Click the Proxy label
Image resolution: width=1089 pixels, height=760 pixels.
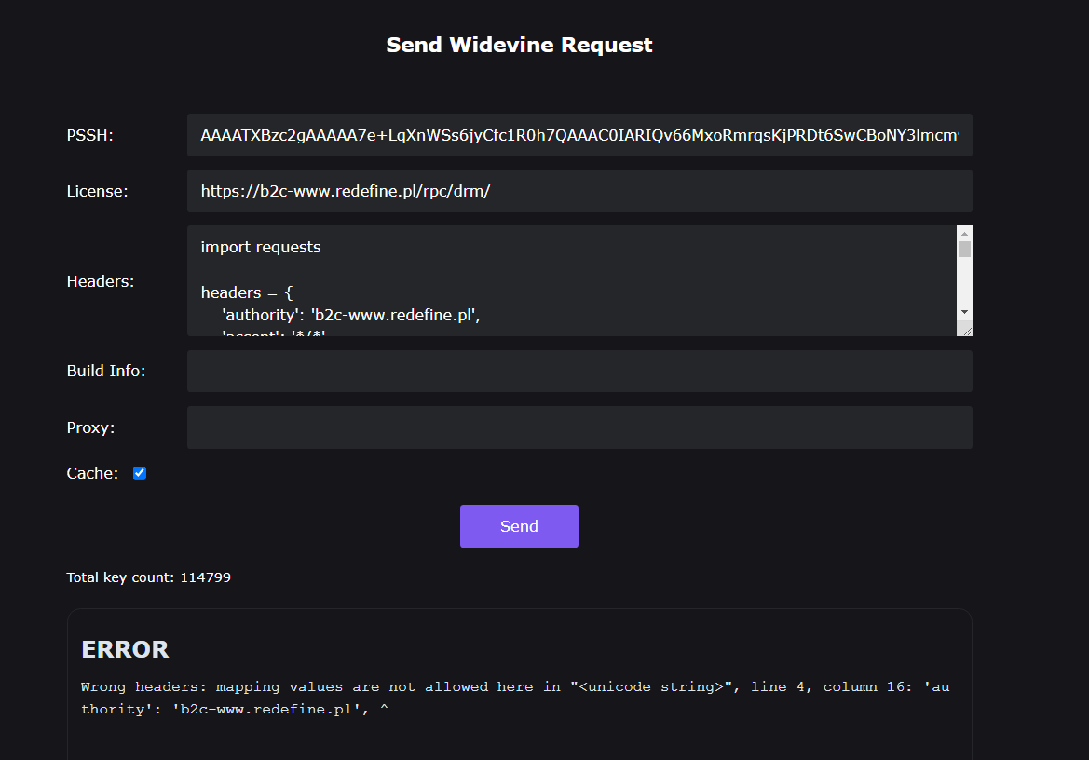pyautogui.click(x=90, y=427)
